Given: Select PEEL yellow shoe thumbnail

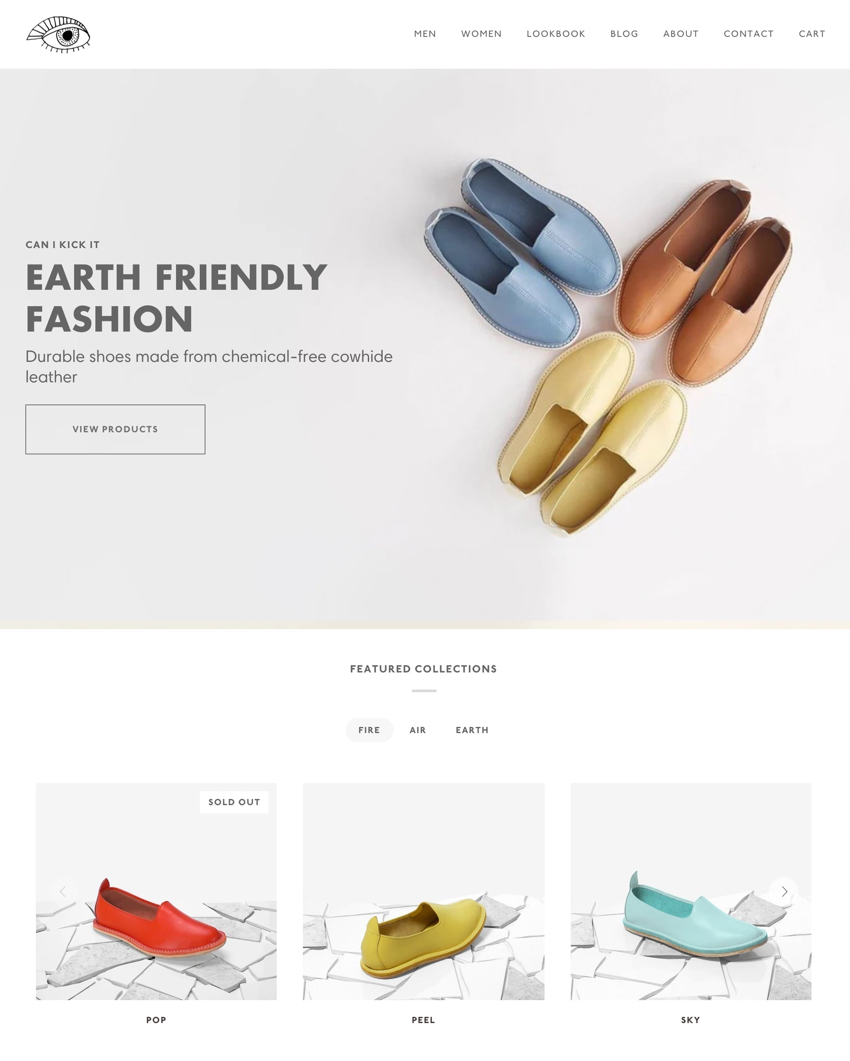Looking at the screenshot, I should (x=423, y=891).
